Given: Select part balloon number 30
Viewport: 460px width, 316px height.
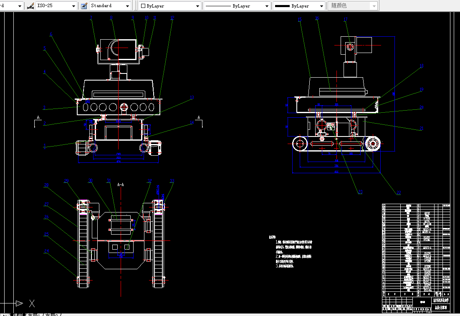Looking at the screenshot, I should (90, 181).
